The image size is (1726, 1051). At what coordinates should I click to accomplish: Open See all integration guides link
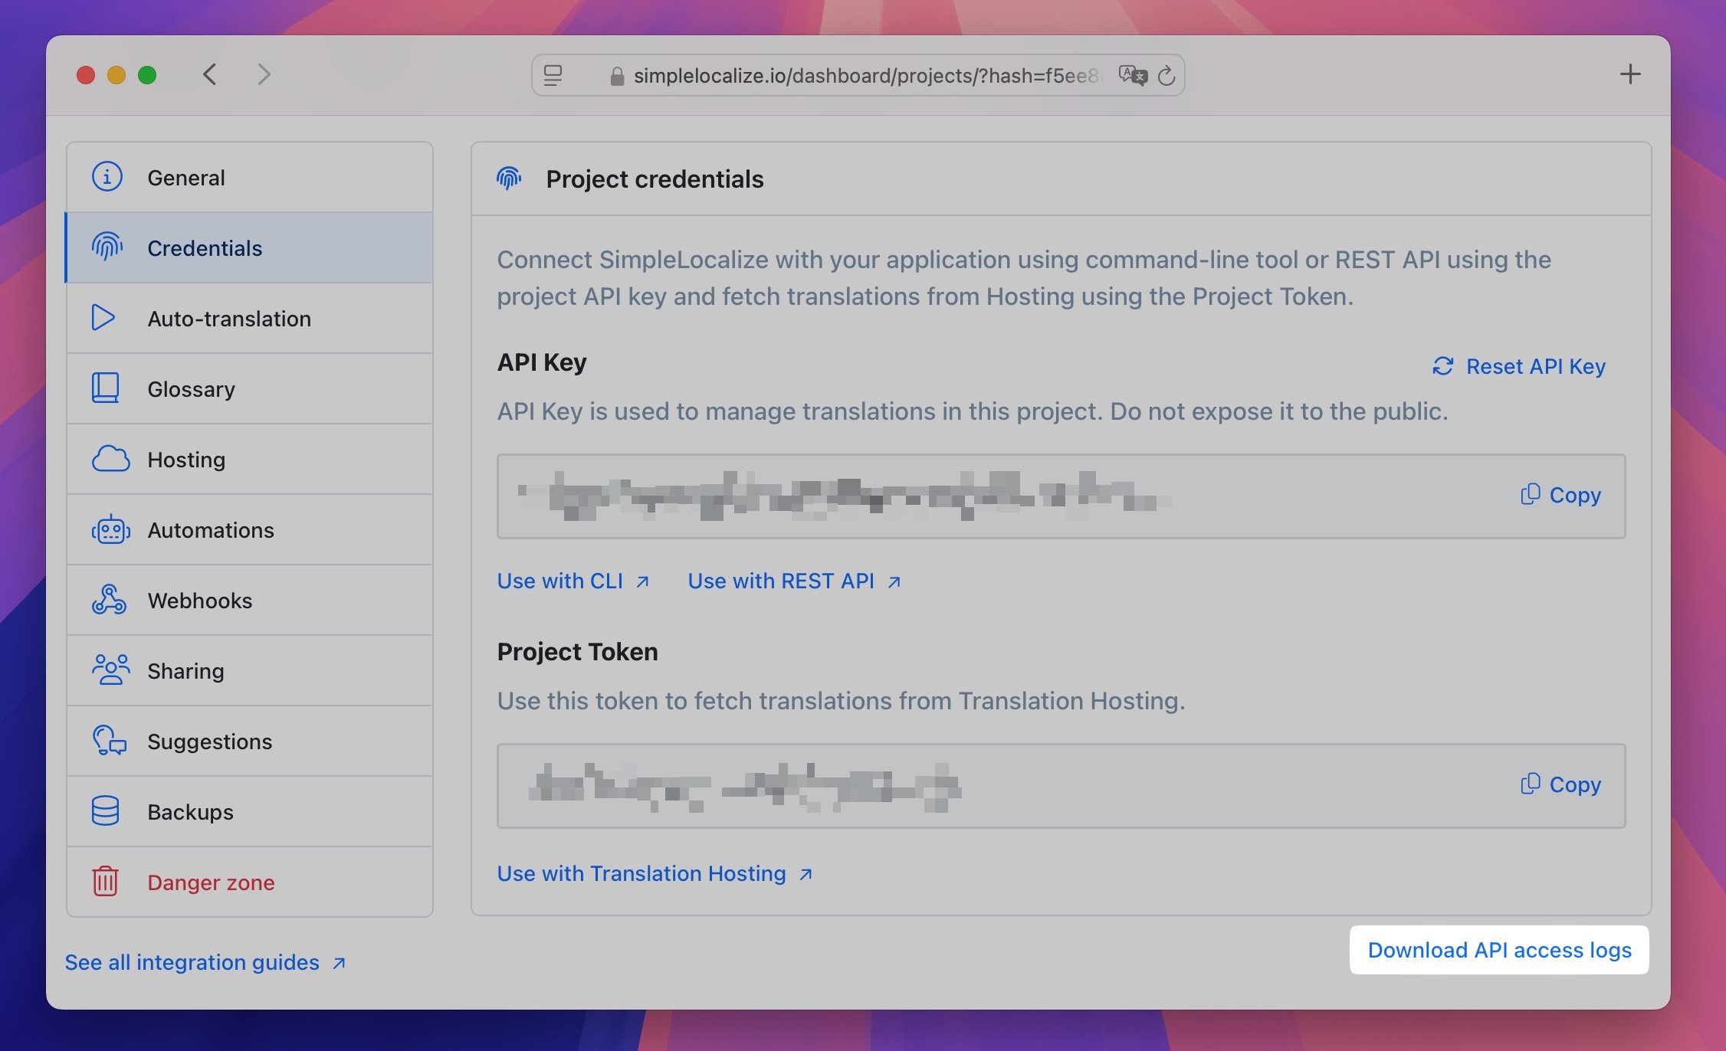pos(205,962)
